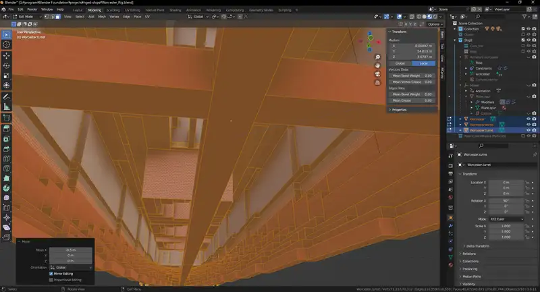Select the Cursor tool in the toolbar
The height and width of the screenshot is (292, 540).
6,45
